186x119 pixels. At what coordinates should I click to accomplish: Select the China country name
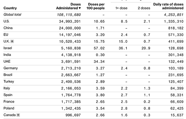click(x=8, y=28)
